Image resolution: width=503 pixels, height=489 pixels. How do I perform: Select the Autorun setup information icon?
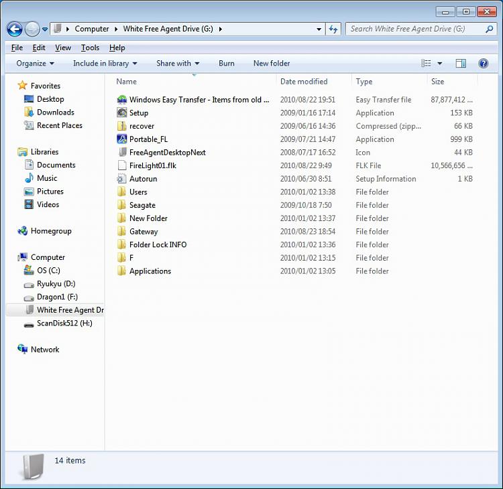coord(121,178)
